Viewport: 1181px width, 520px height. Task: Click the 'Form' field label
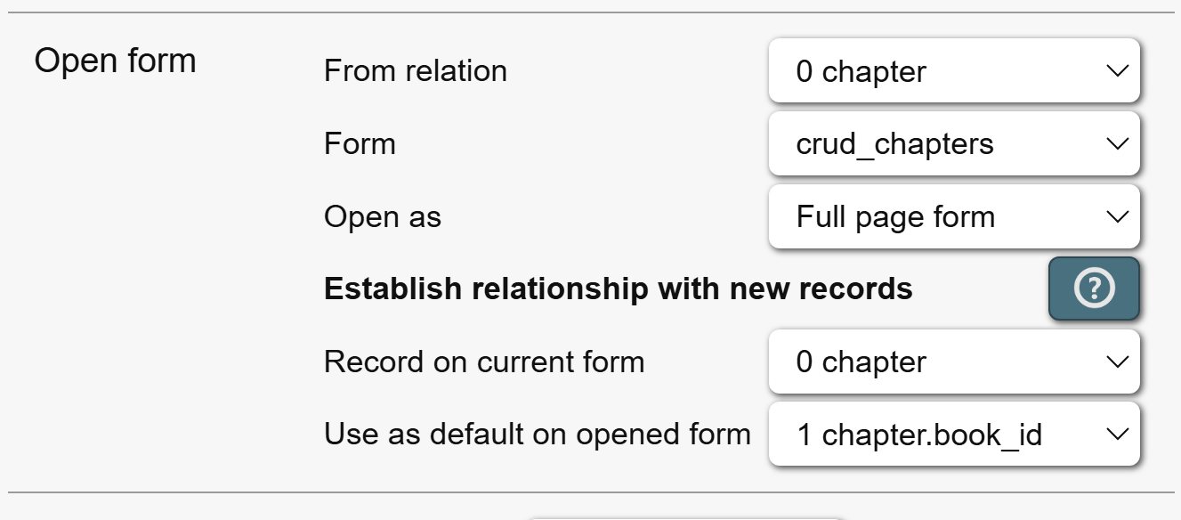click(360, 144)
